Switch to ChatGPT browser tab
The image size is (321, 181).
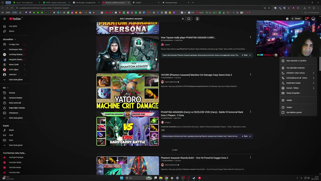(x=145, y=3)
